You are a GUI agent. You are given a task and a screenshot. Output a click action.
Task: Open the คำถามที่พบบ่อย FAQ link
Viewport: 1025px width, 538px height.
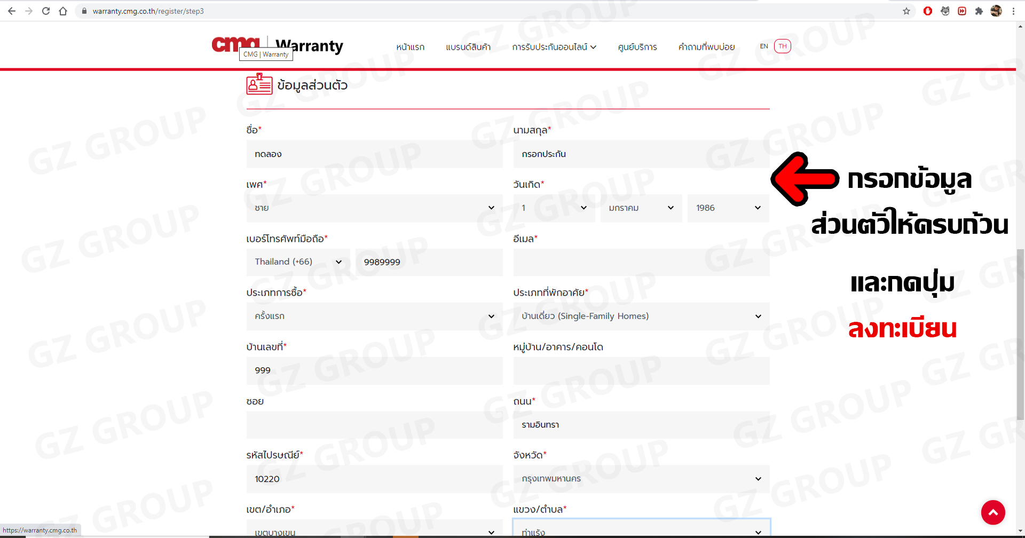click(706, 47)
